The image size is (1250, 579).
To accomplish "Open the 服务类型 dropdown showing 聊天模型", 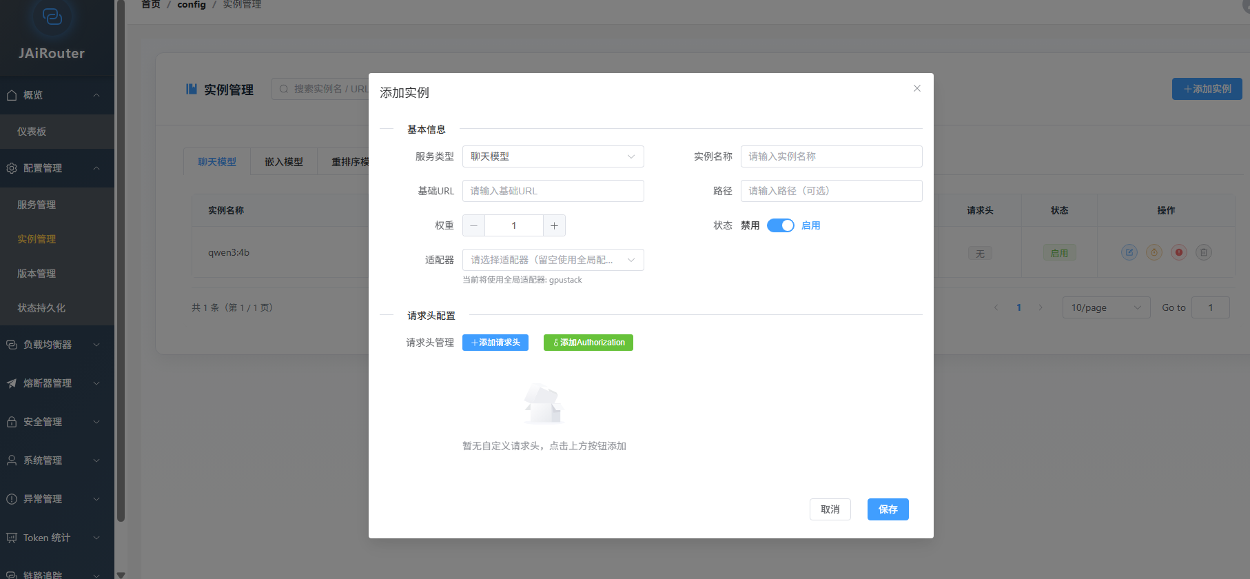I will click(553, 156).
